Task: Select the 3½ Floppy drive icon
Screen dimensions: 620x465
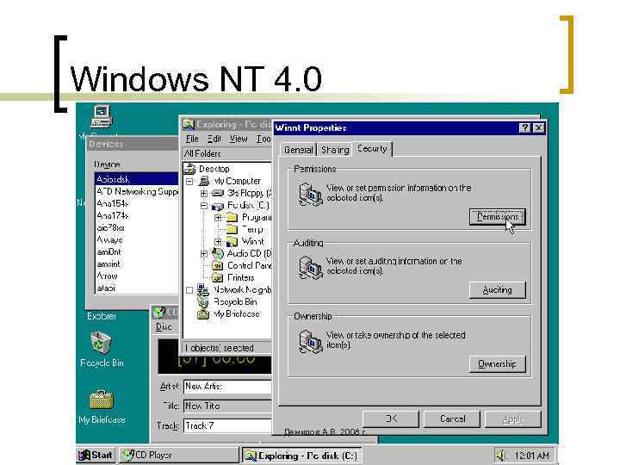Action: pyautogui.click(x=218, y=194)
